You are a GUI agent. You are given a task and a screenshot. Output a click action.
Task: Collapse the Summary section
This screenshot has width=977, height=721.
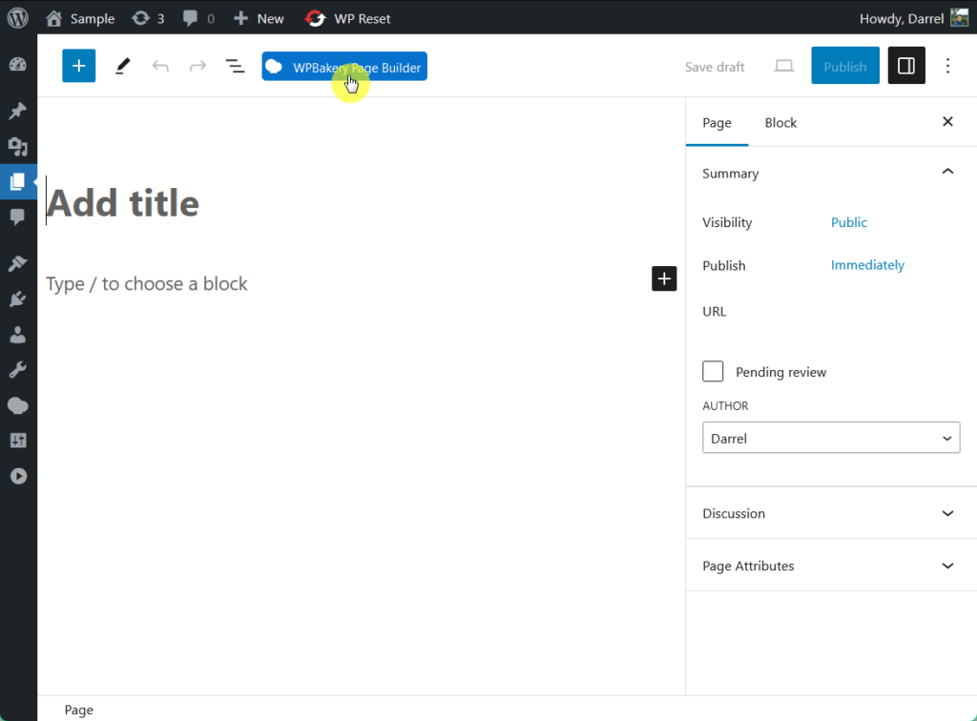tap(831, 173)
